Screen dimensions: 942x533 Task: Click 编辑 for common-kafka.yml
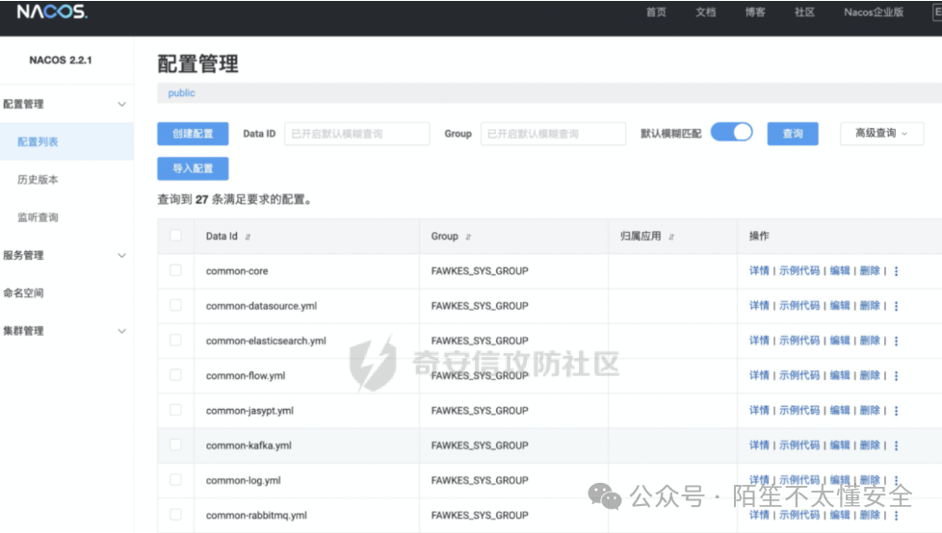tap(839, 444)
